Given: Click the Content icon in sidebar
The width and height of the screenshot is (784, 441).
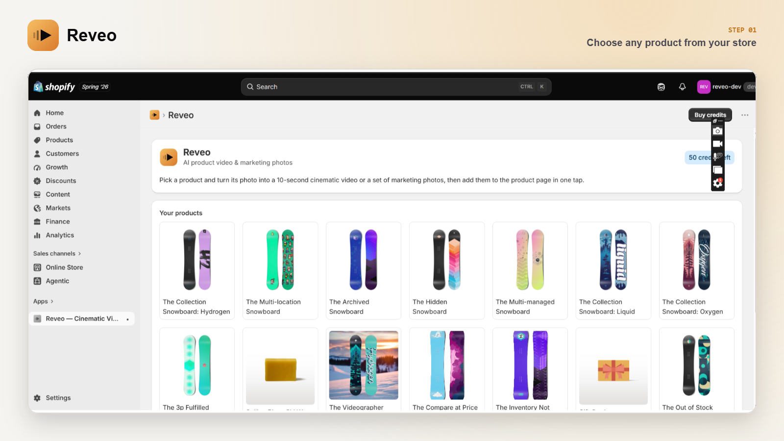Looking at the screenshot, I should point(37,195).
